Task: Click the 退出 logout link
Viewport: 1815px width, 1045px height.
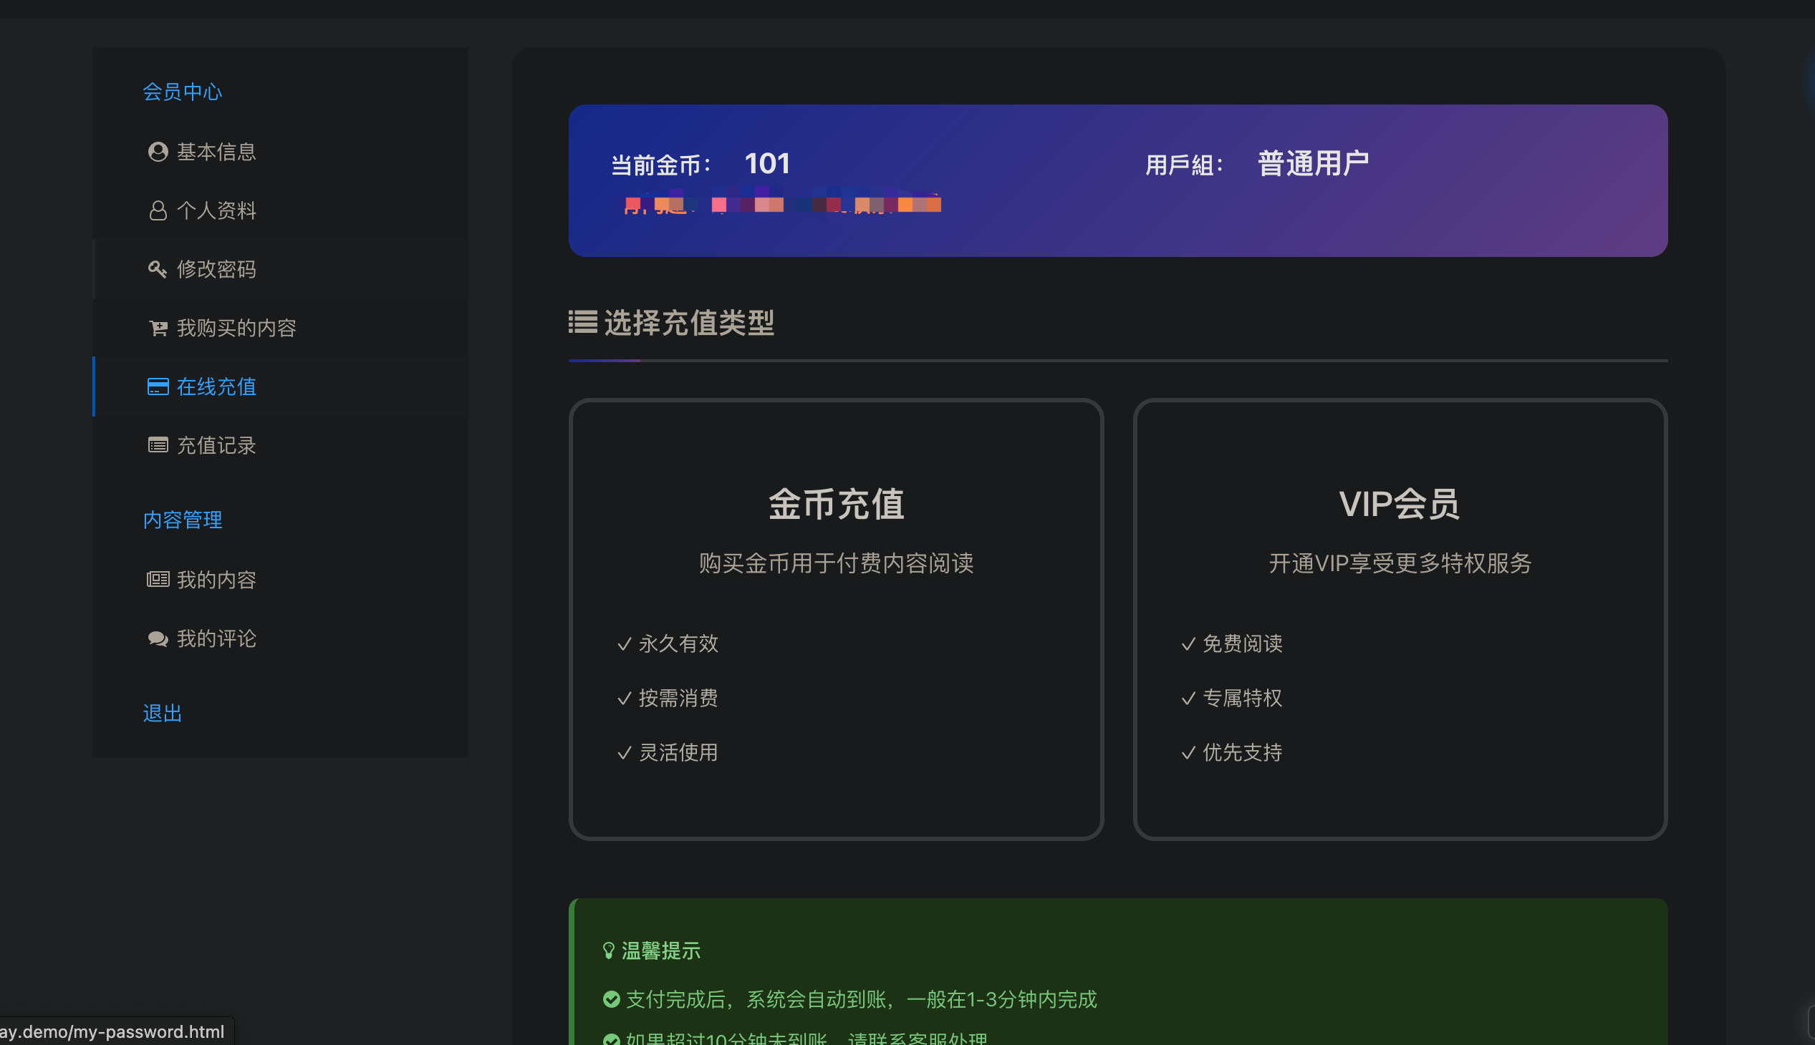Action: click(x=163, y=714)
